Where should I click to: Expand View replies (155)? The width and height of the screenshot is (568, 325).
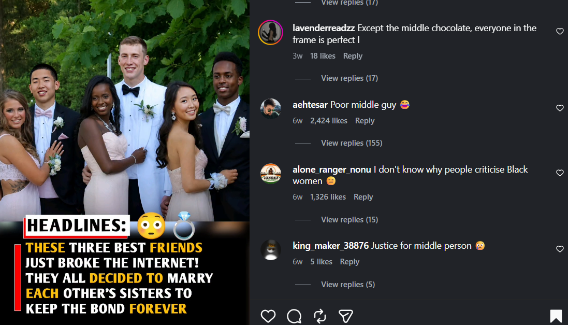point(352,143)
